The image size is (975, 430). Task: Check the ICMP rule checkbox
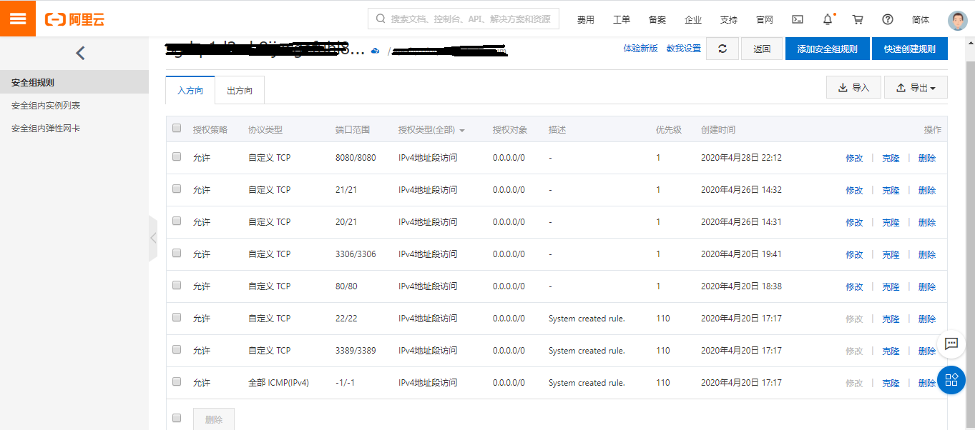coord(177,382)
